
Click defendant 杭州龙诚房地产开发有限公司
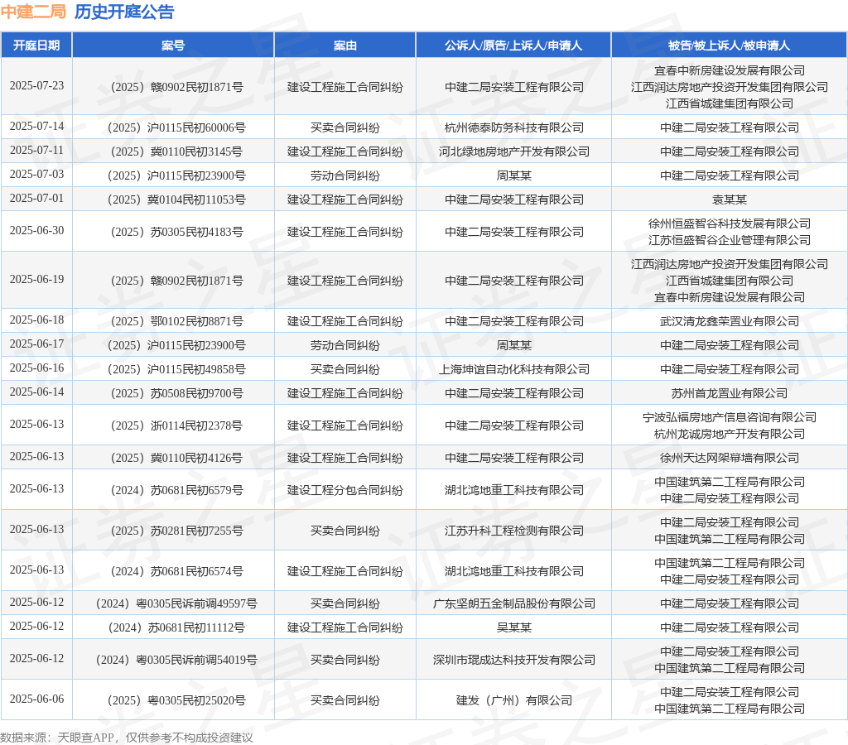[x=729, y=434]
